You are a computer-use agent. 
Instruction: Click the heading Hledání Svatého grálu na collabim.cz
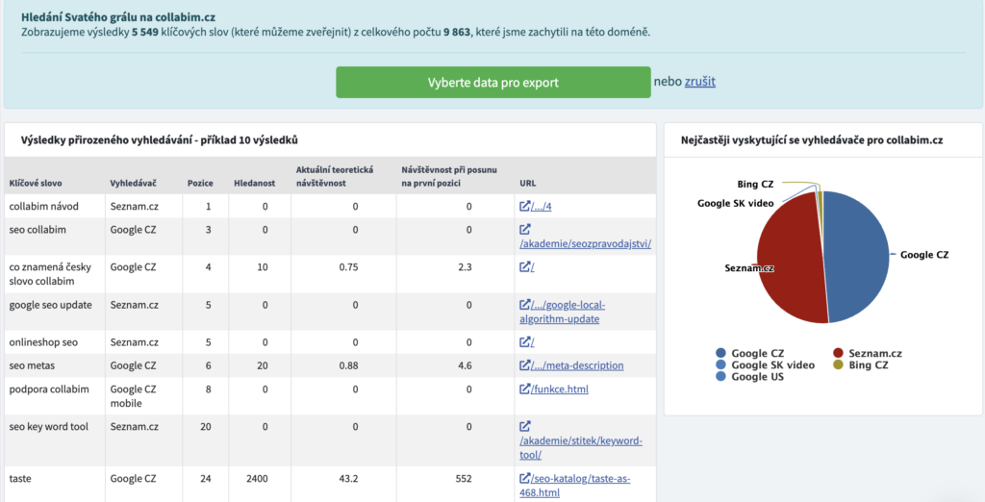tap(118, 17)
